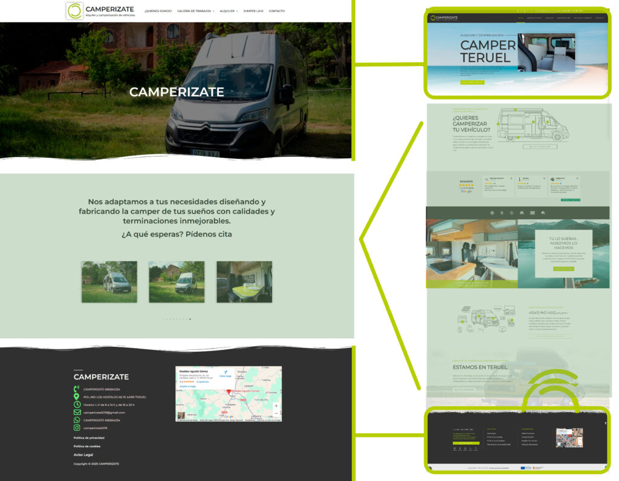Open the Política de privacidad link
Viewport: 619px width, 481px height.
[x=89, y=438]
